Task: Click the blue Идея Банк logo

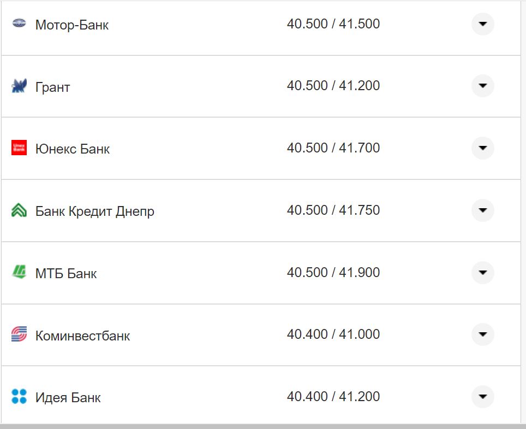Action: [x=19, y=396]
